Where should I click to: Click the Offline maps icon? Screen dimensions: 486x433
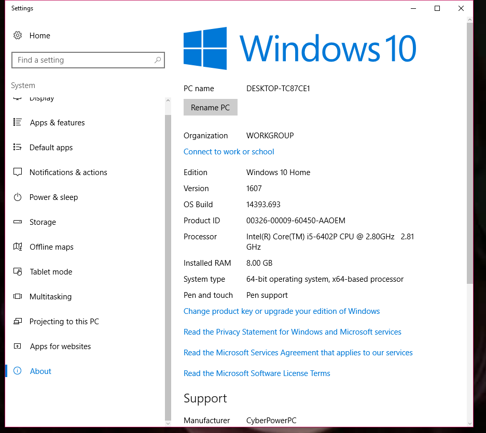(18, 247)
